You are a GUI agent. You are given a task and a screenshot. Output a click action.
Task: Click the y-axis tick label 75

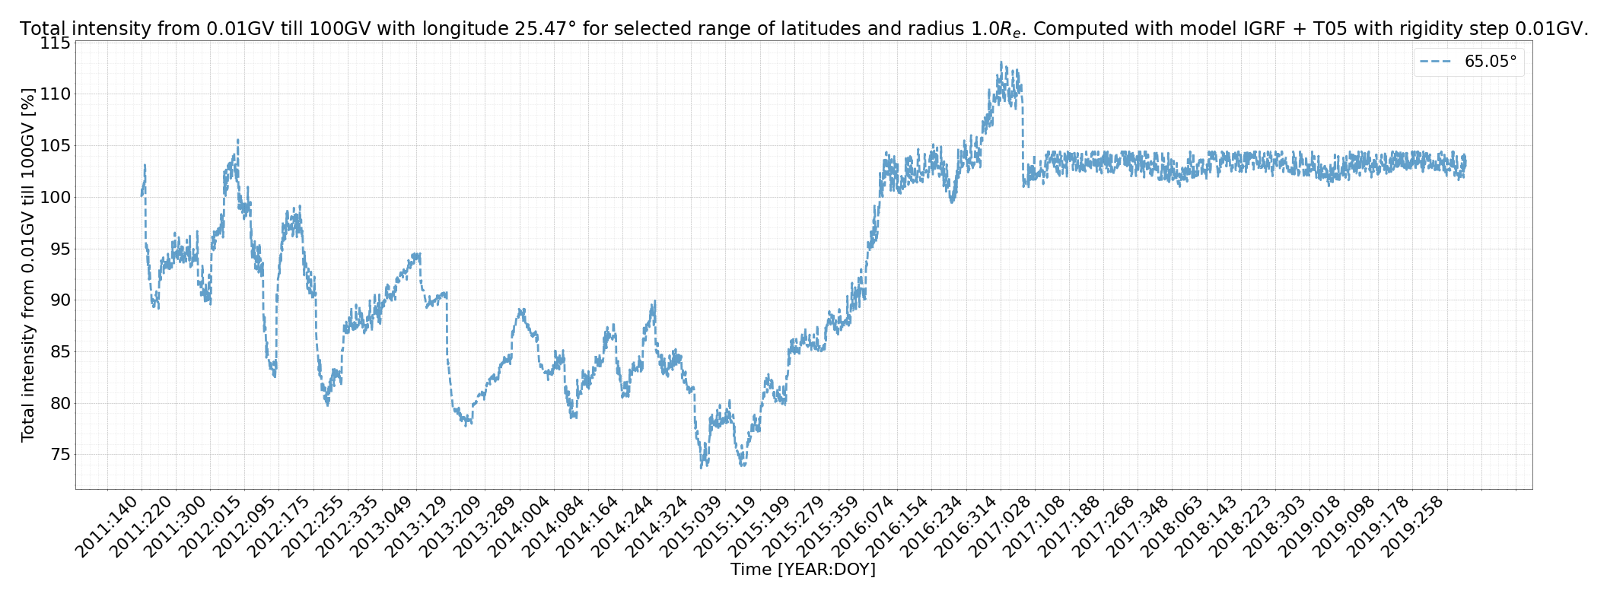(x=61, y=455)
